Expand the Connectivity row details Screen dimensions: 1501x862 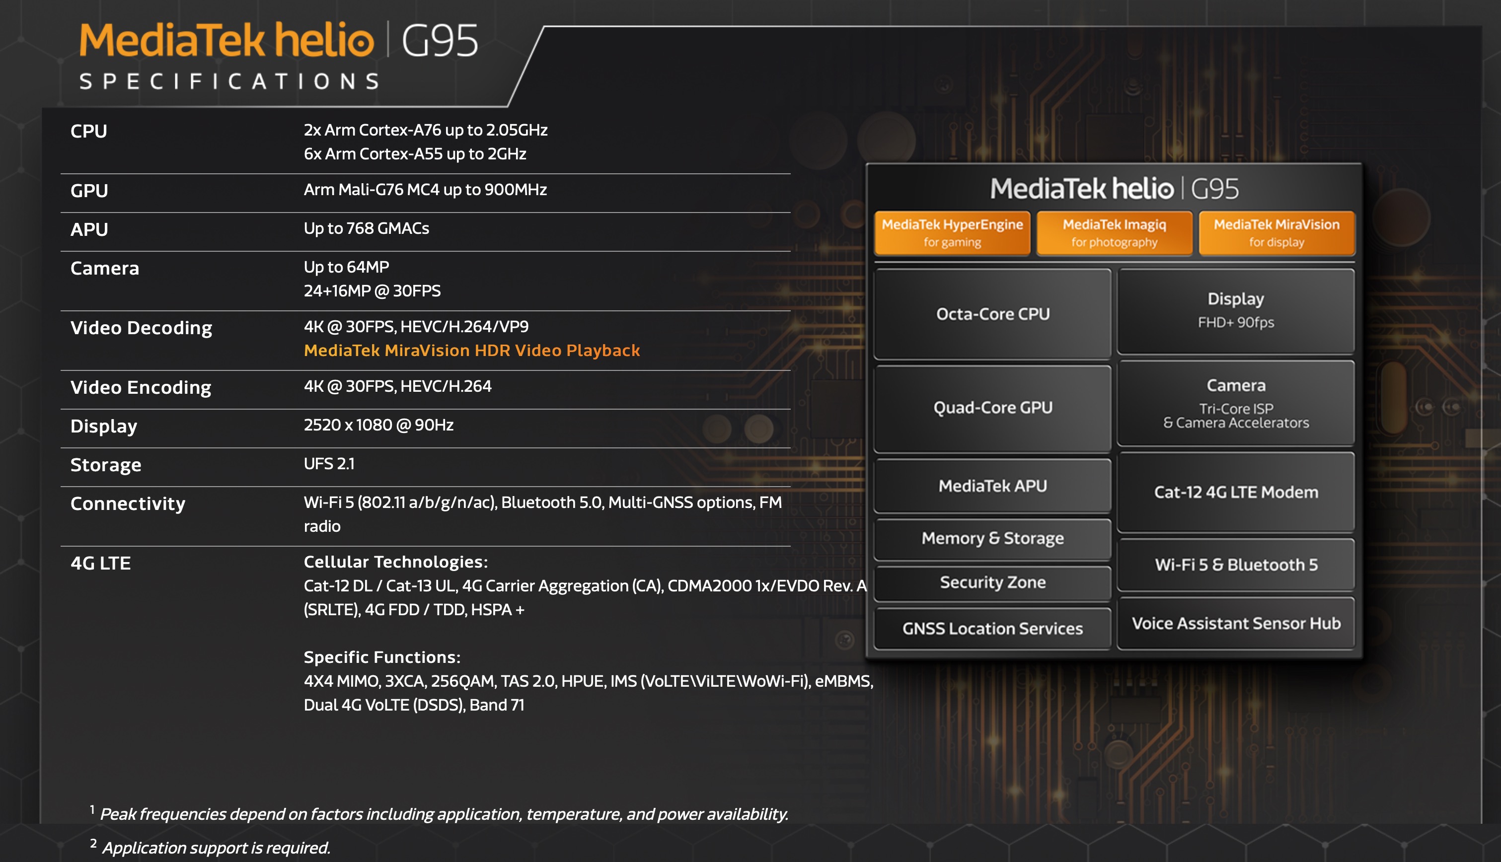[x=127, y=503]
